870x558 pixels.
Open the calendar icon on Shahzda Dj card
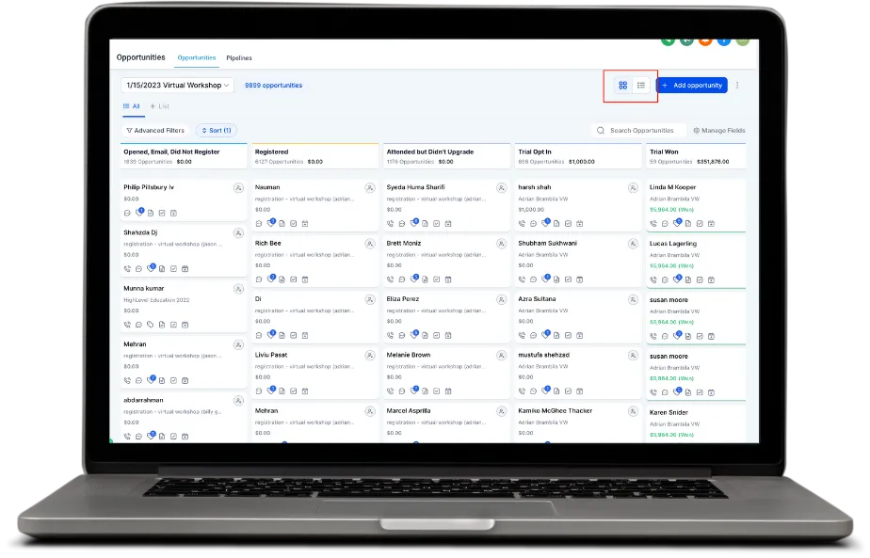(x=185, y=269)
